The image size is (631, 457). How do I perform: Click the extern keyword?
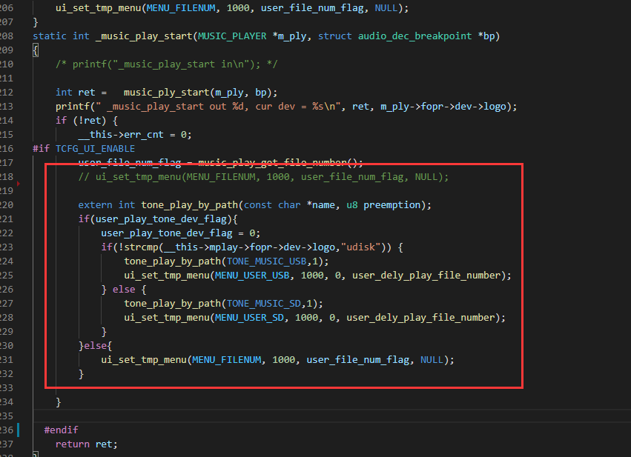point(95,205)
